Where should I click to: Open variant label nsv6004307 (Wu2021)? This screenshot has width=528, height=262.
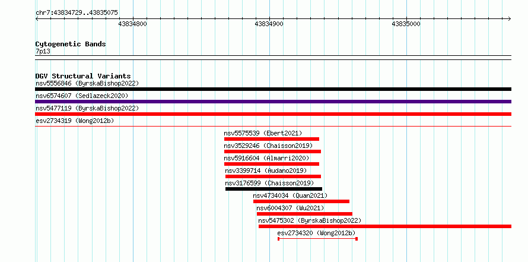(x=290, y=208)
